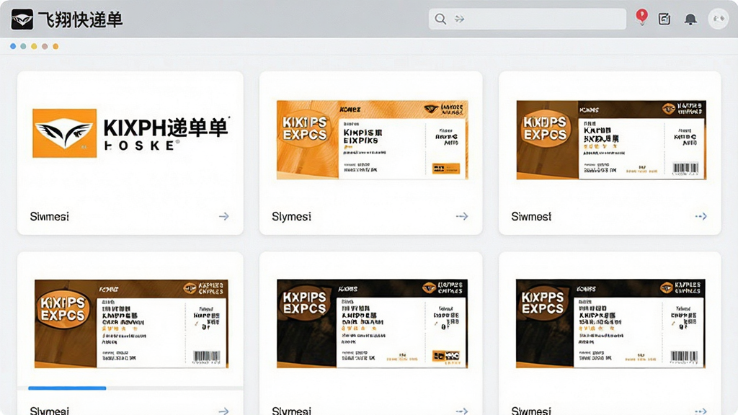Image resolution: width=738 pixels, height=415 pixels.
Task: Click the arrow next to Slymesi label
Action: (462, 216)
